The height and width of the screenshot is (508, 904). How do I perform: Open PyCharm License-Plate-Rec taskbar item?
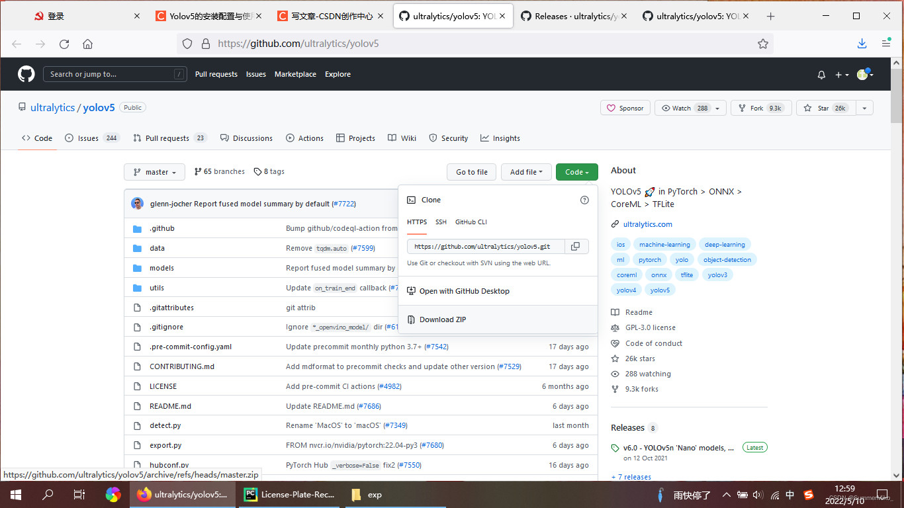tap(289, 494)
